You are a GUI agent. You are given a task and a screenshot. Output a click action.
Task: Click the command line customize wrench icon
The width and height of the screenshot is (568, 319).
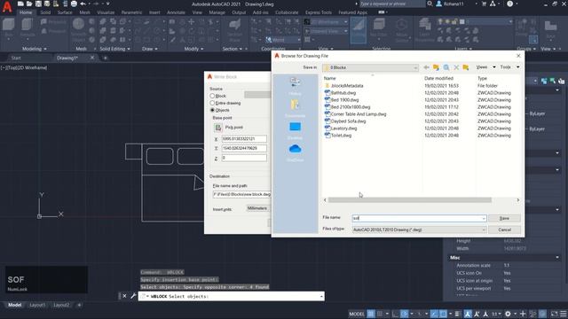[x=133, y=296]
